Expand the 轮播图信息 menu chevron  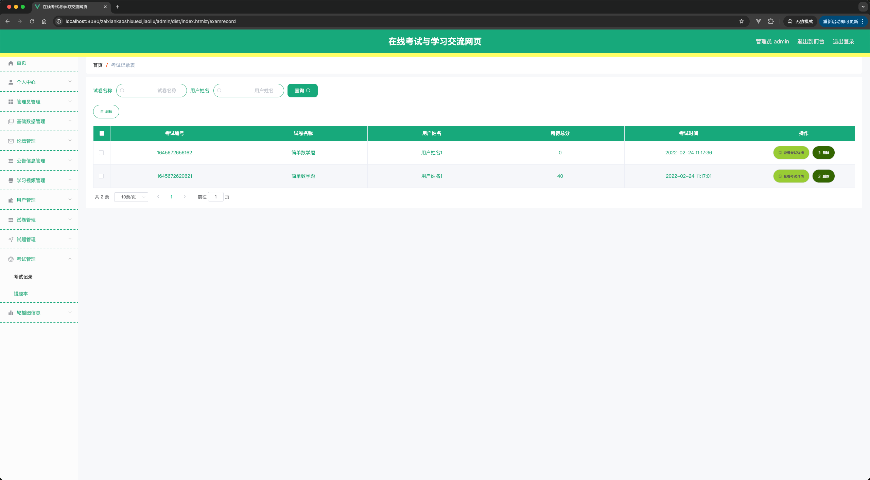[70, 312]
